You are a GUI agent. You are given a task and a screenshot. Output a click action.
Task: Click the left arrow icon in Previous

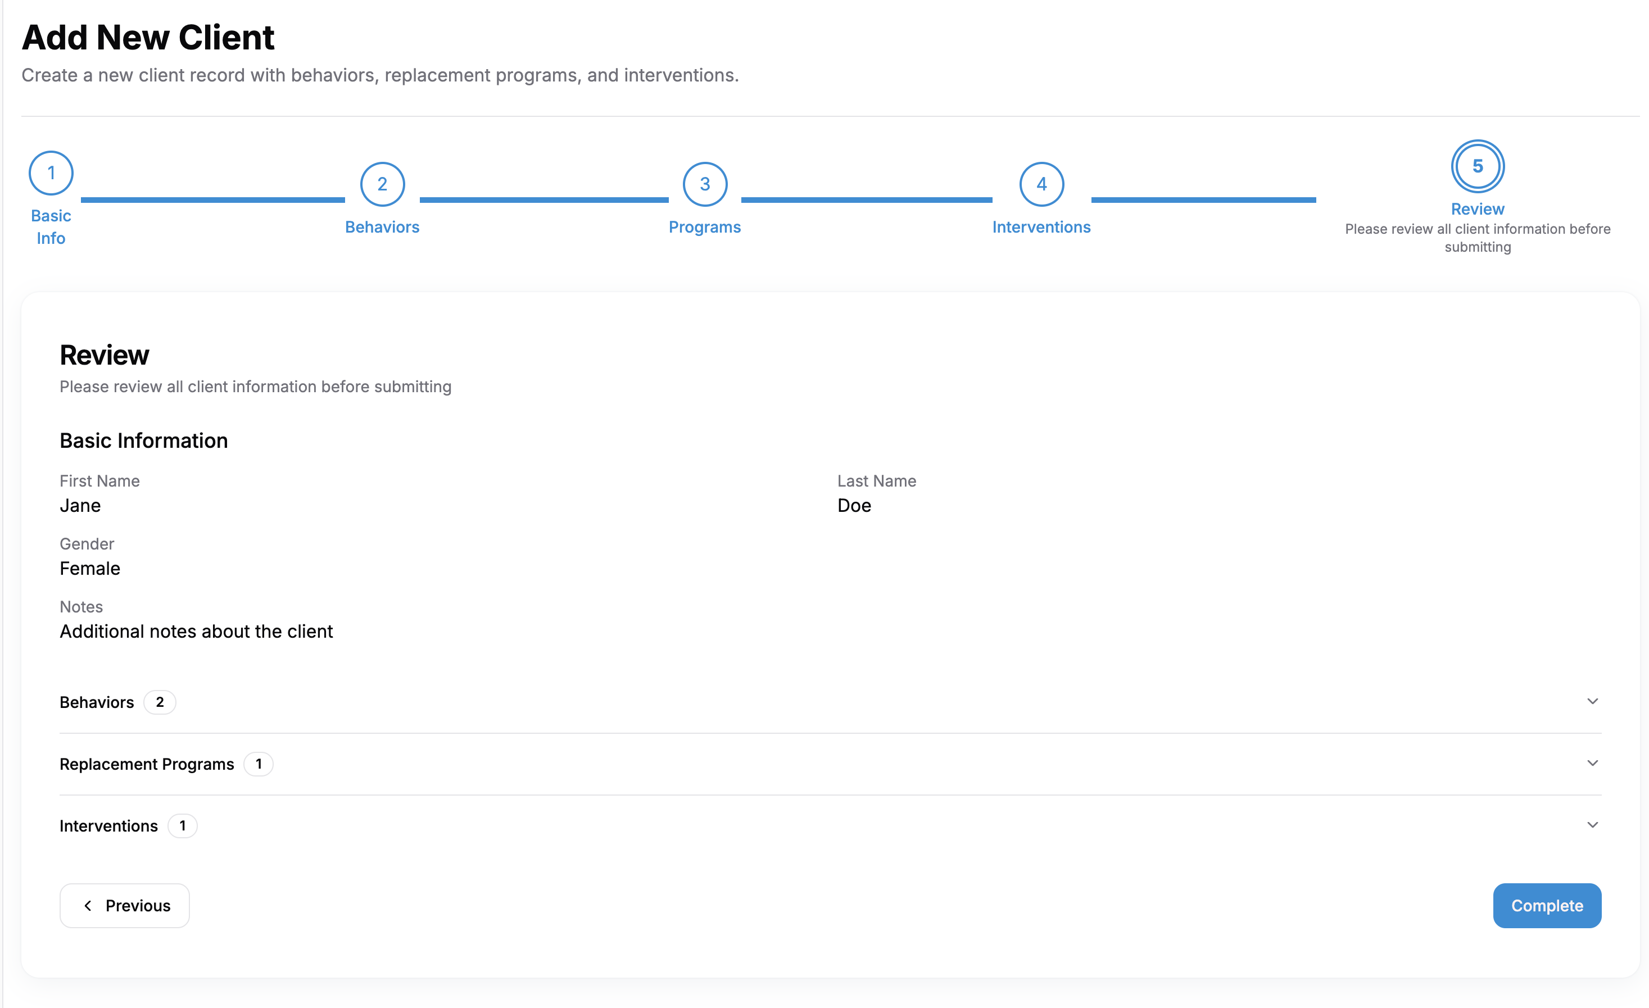pyautogui.click(x=88, y=906)
